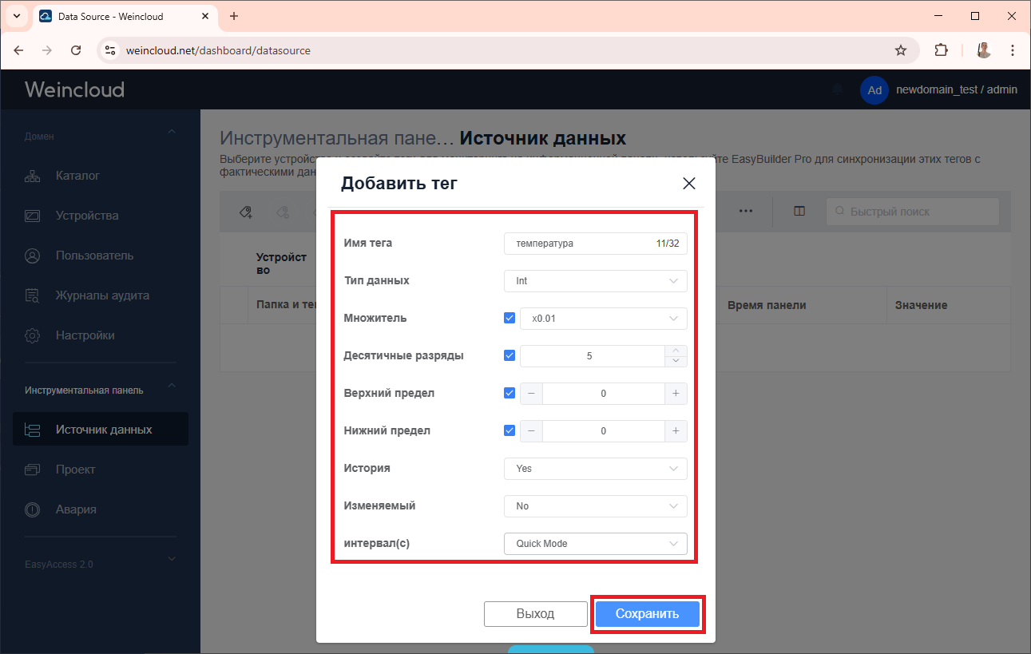Open the Тип данных dropdown
The height and width of the screenshot is (654, 1031).
(595, 281)
